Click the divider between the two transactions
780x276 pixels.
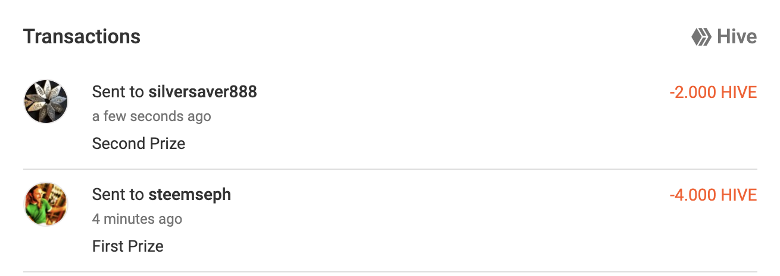click(x=390, y=169)
